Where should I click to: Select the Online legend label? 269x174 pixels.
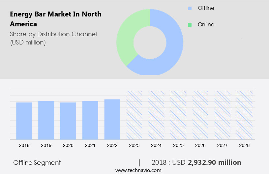206,25
